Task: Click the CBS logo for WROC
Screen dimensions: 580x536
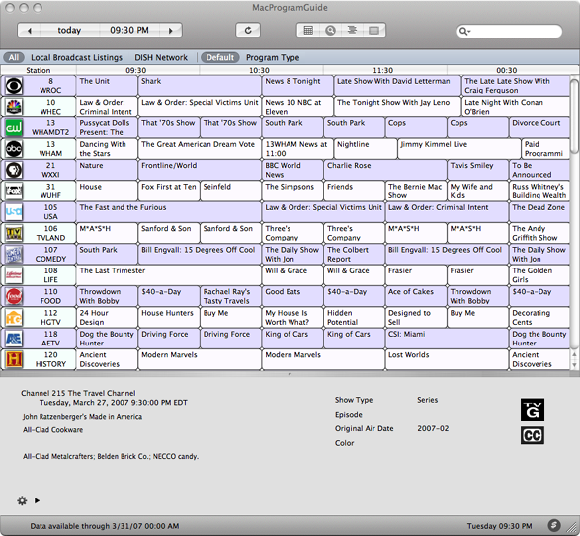Action: (x=14, y=86)
